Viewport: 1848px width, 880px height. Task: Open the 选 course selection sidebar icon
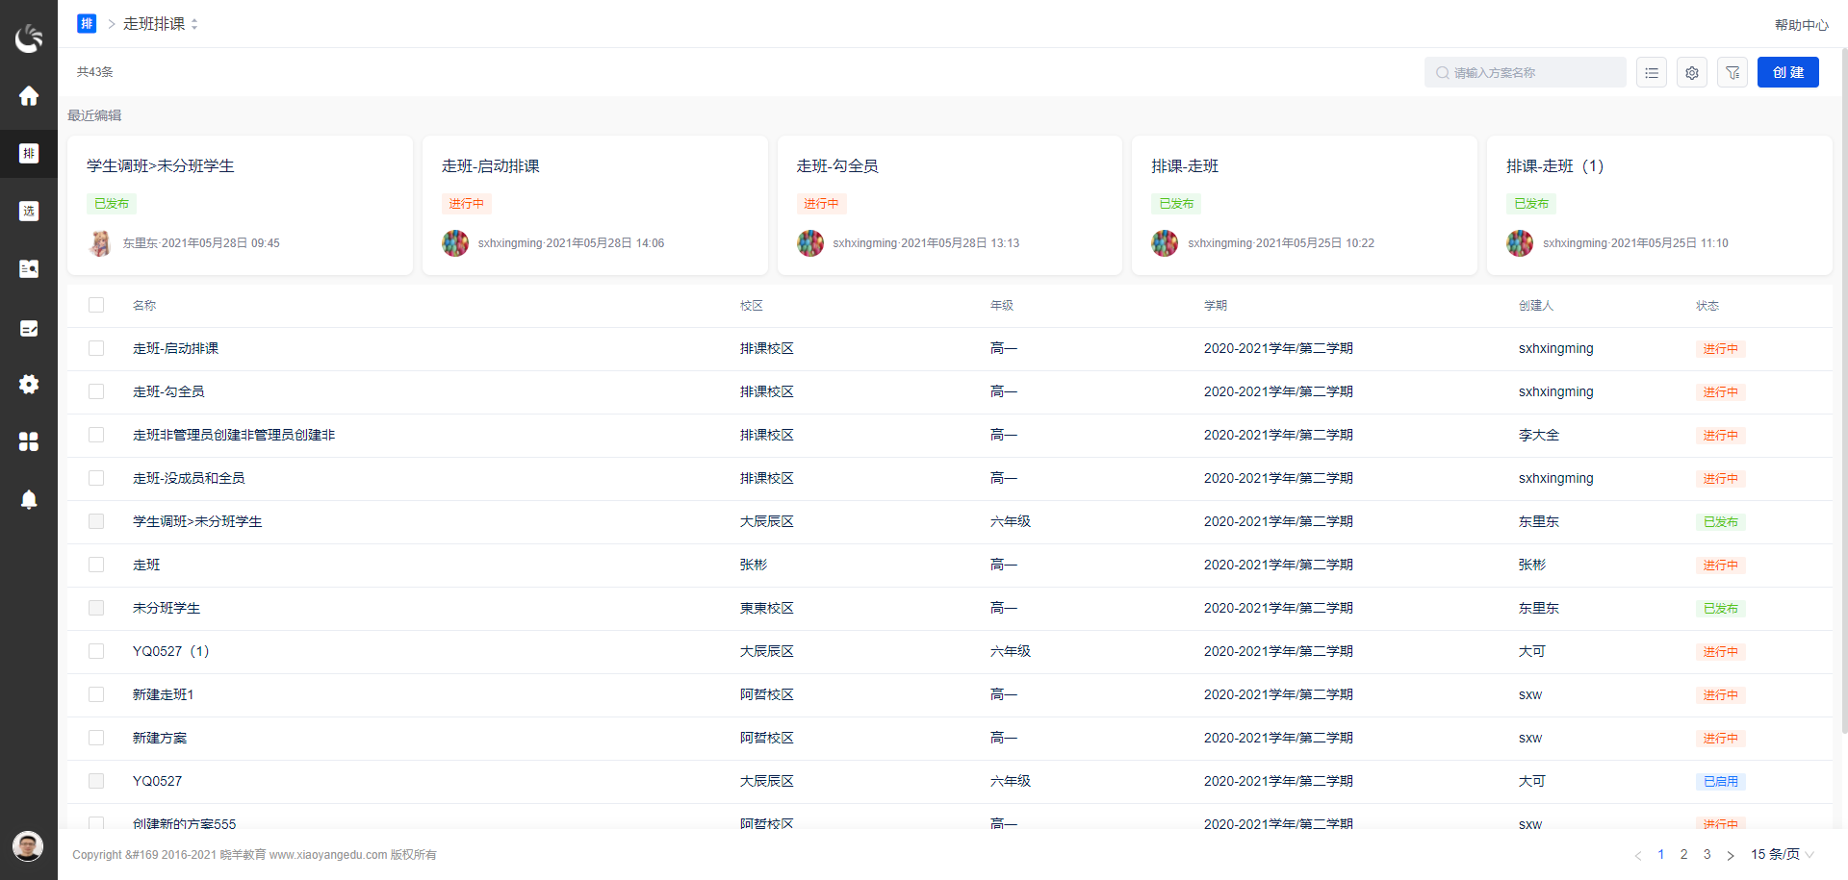pos(29,212)
